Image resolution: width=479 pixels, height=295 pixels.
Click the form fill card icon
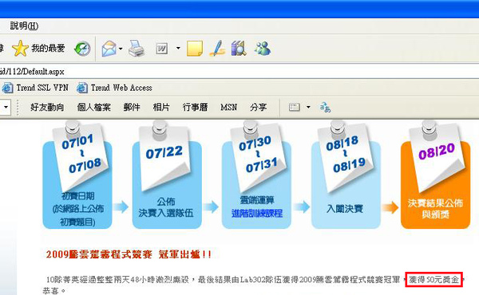(x=294, y=107)
